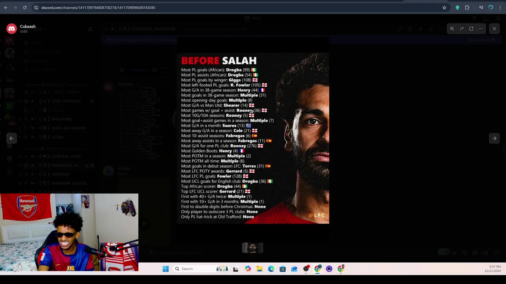This screenshot has height=284, width=506.
Task: Open Outlook from the taskbar
Action: (294, 269)
